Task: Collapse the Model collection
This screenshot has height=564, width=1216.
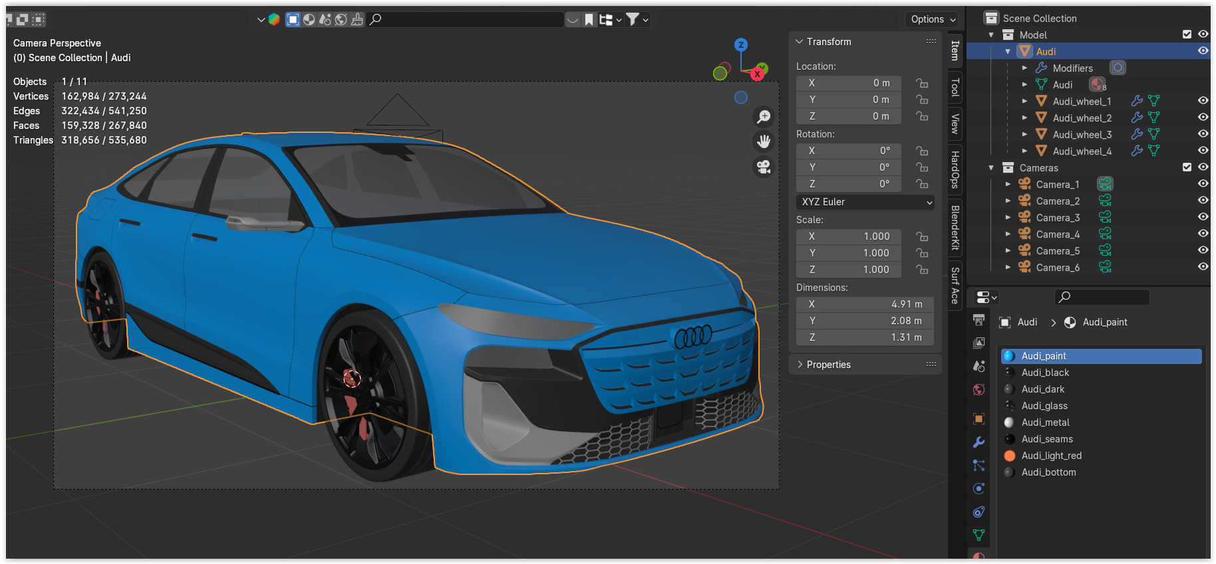Action: (991, 35)
